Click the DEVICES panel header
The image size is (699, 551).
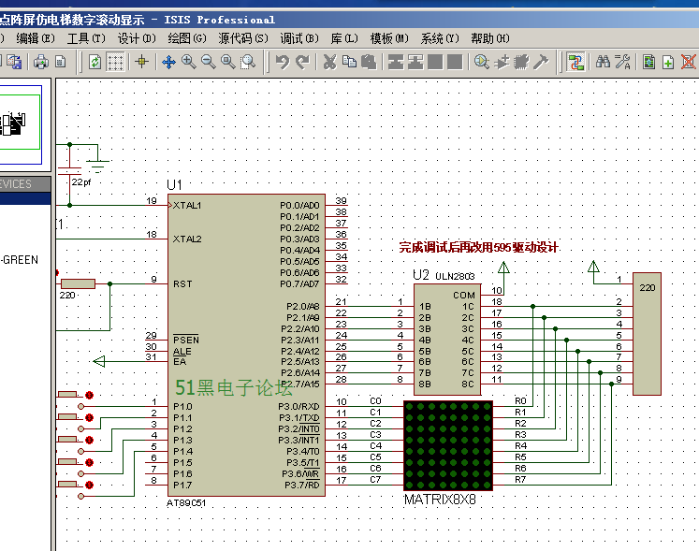(25, 184)
